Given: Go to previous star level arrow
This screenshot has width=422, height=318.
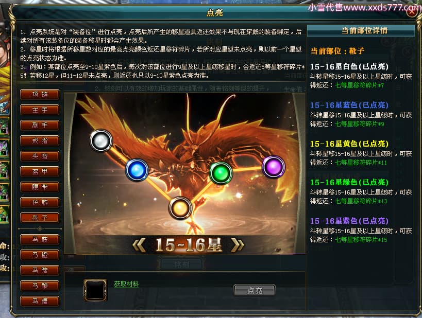Looking at the screenshot, I should click(140, 245).
